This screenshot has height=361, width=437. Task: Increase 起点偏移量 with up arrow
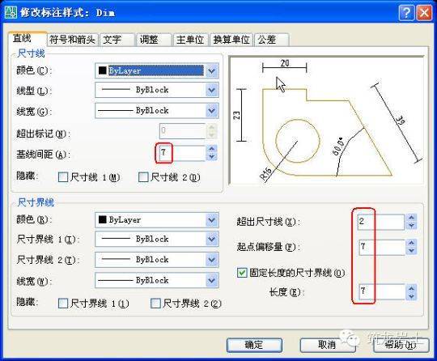(x=411, y=243)
